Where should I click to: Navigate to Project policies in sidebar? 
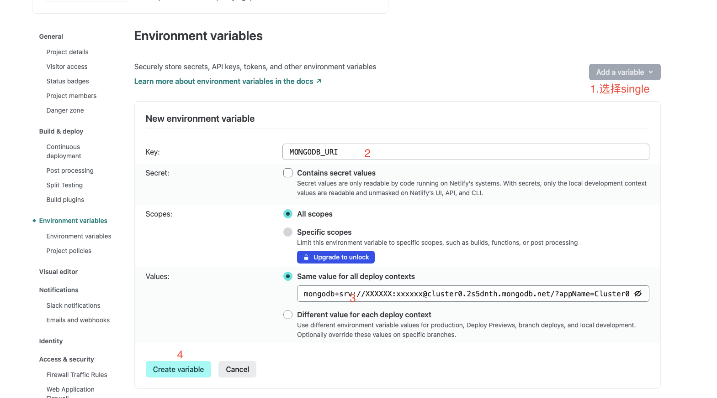tap(69, 251)
